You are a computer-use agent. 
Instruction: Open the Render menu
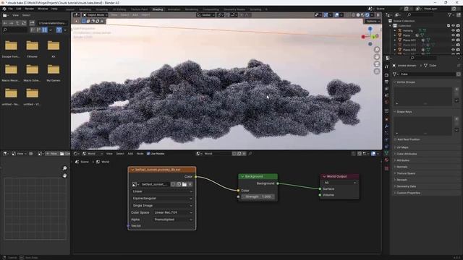pyautogui.click(x=30, y=9)
